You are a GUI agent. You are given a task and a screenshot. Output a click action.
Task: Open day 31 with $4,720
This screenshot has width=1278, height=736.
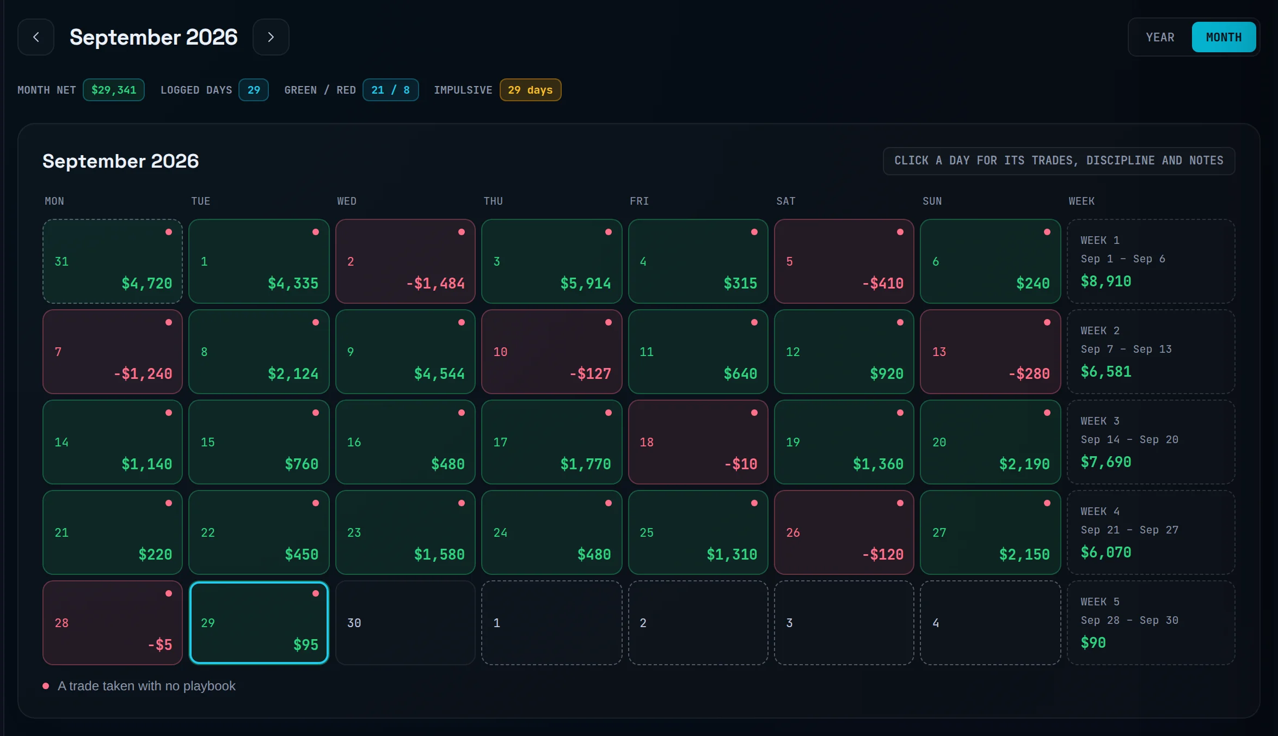113,261
